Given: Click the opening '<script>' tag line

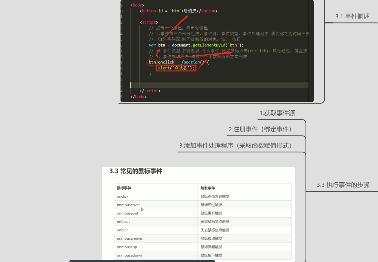Looking at the screenshot, I should pyautogui.click(x=149, y=22).
